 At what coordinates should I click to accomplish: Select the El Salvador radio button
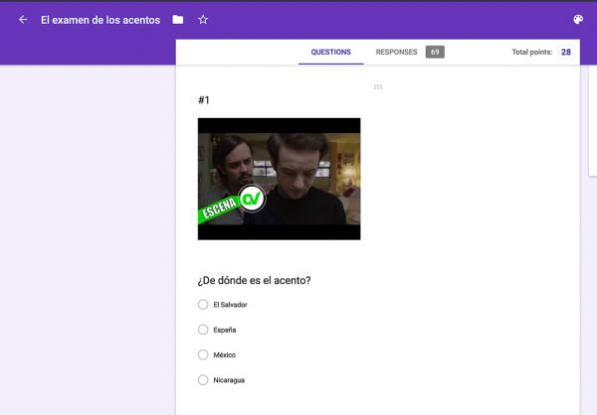203,305
